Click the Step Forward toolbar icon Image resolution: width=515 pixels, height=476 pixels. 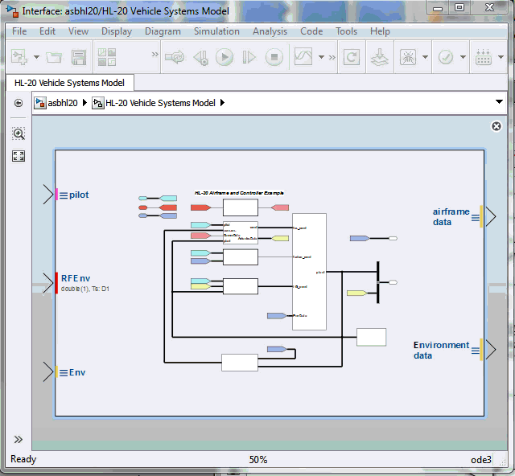point(249,57)
